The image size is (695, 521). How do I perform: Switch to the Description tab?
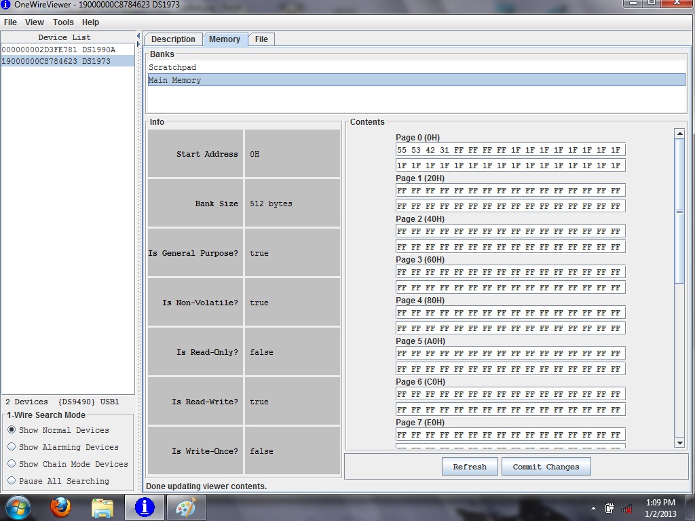pos(173,39)
